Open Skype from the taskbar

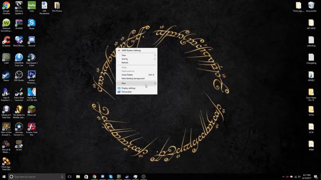111,176
